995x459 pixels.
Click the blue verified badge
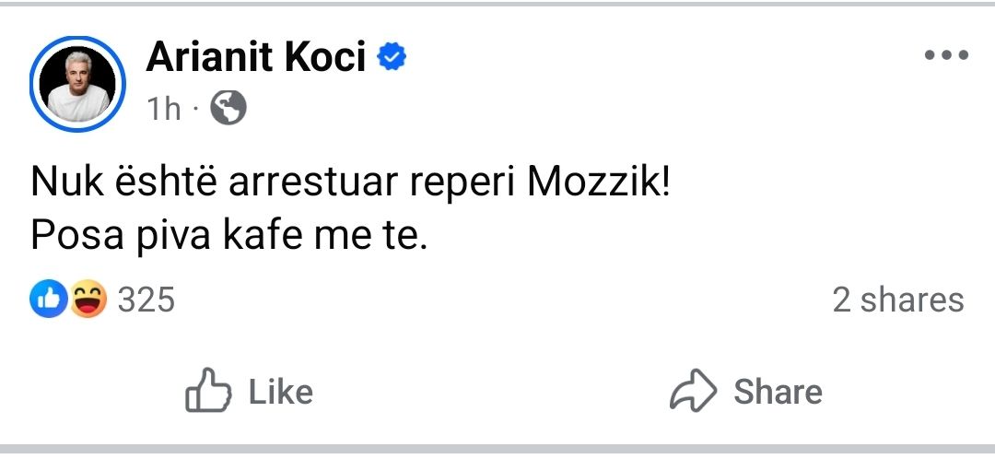click(x=393, y=58)
